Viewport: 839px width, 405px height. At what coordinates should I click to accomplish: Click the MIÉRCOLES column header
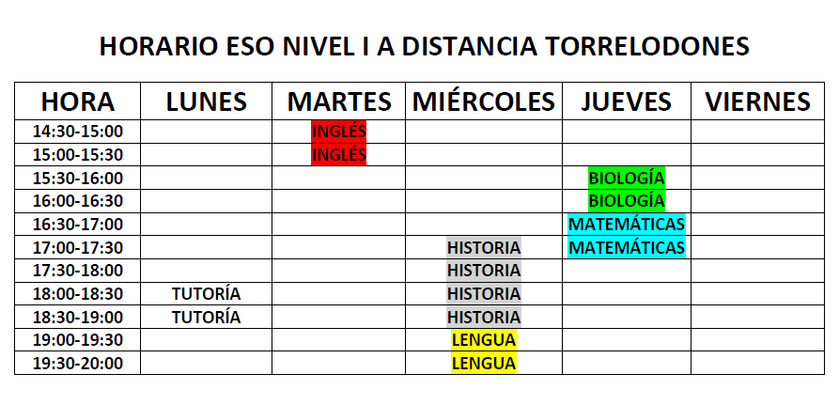[x=484, y=101]
